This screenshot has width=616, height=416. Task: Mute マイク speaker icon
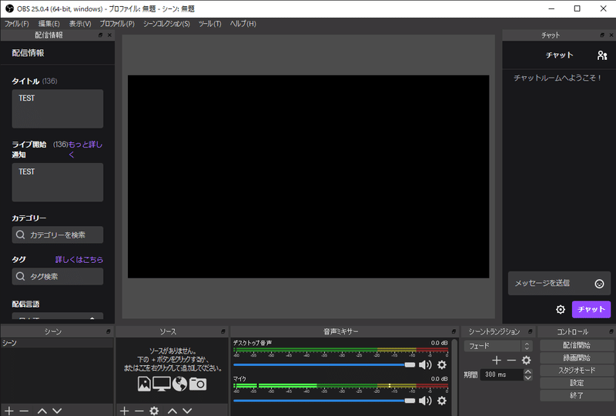click(x=425, y=401)
